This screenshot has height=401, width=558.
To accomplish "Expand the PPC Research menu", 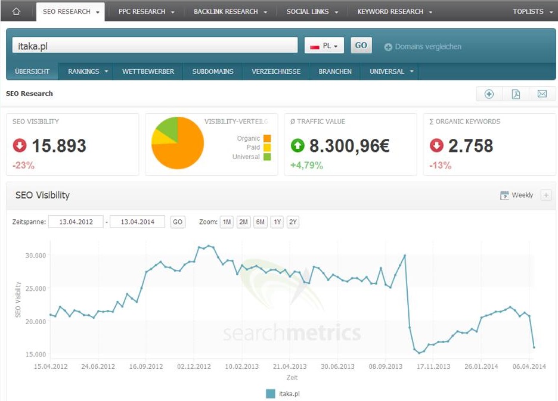I will coord(142,11).
